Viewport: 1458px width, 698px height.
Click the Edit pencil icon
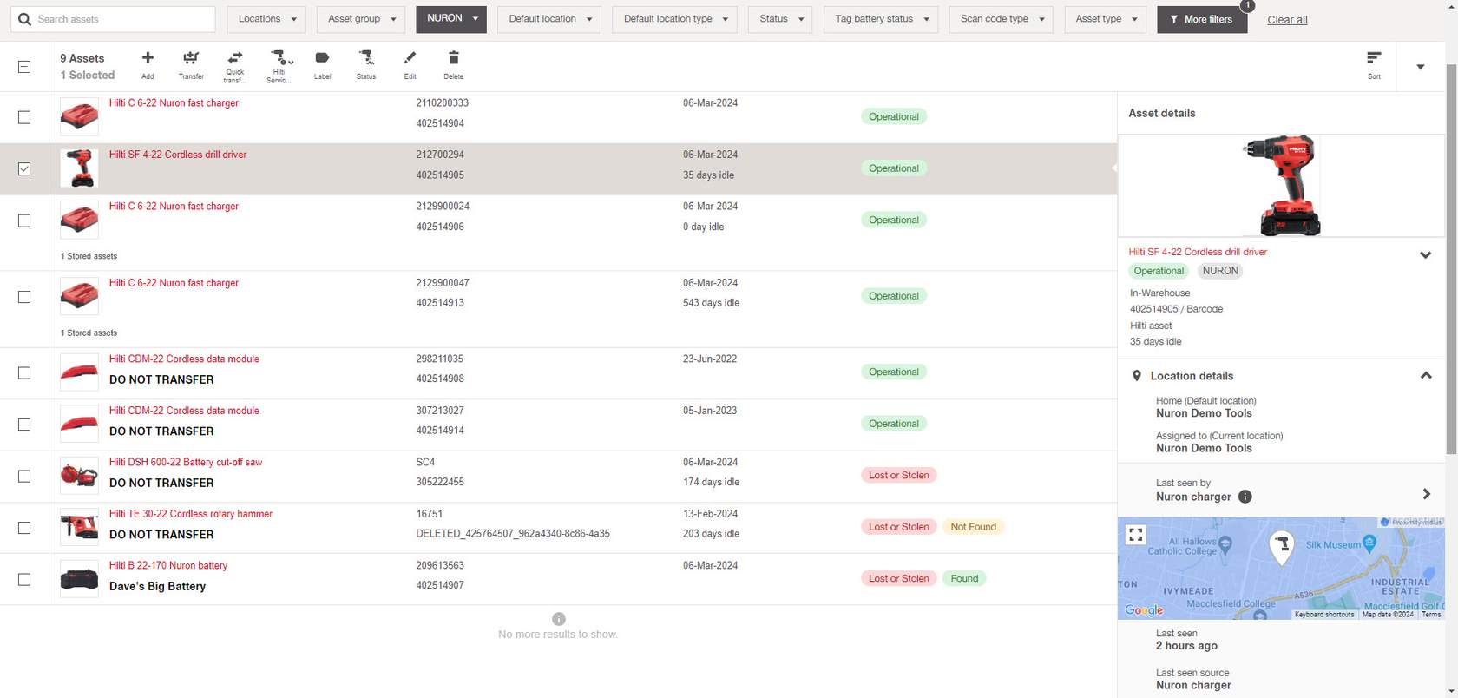pos(410,58)
